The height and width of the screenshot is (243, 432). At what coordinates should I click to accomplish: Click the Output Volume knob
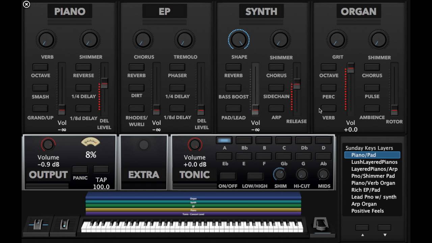pos(48,144)
